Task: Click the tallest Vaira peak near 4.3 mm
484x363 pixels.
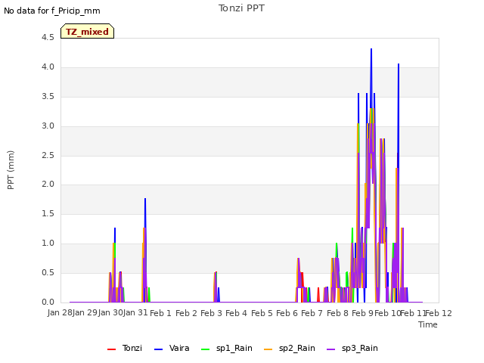Action: click(x=371, y=49)
